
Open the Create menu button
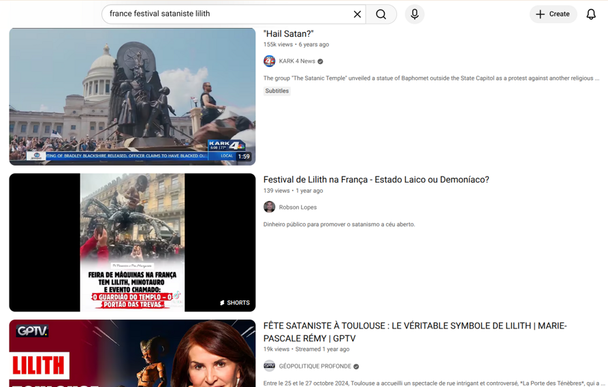pyautogui.click(x=553, y=14)
